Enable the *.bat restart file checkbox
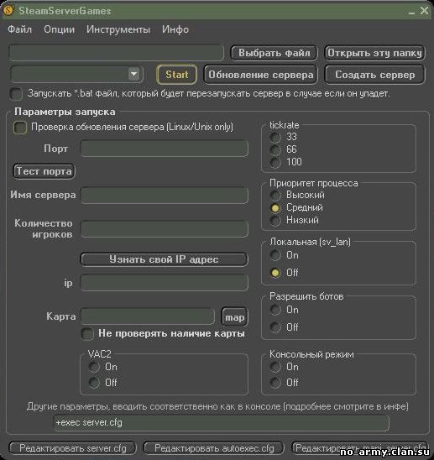434x460 pixels. click(x=16, y=94)
